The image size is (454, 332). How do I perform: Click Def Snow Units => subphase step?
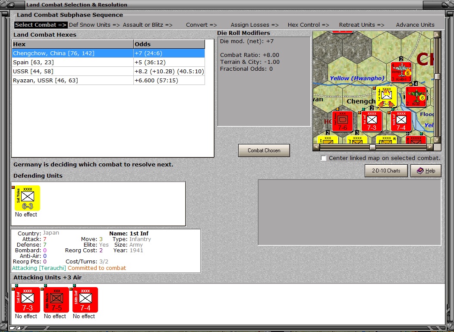click(95, 25)
